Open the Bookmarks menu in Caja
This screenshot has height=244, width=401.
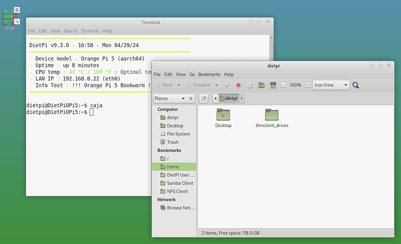click(x=209, y=75)
